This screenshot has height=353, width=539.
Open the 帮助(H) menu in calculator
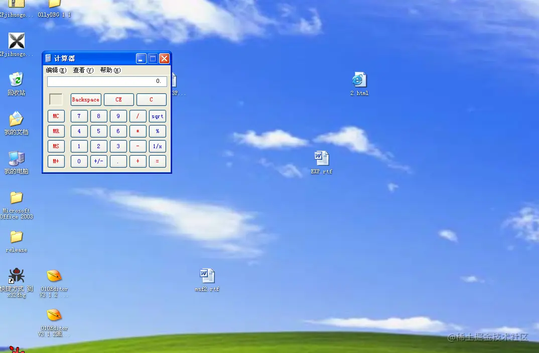click(110, 70)
